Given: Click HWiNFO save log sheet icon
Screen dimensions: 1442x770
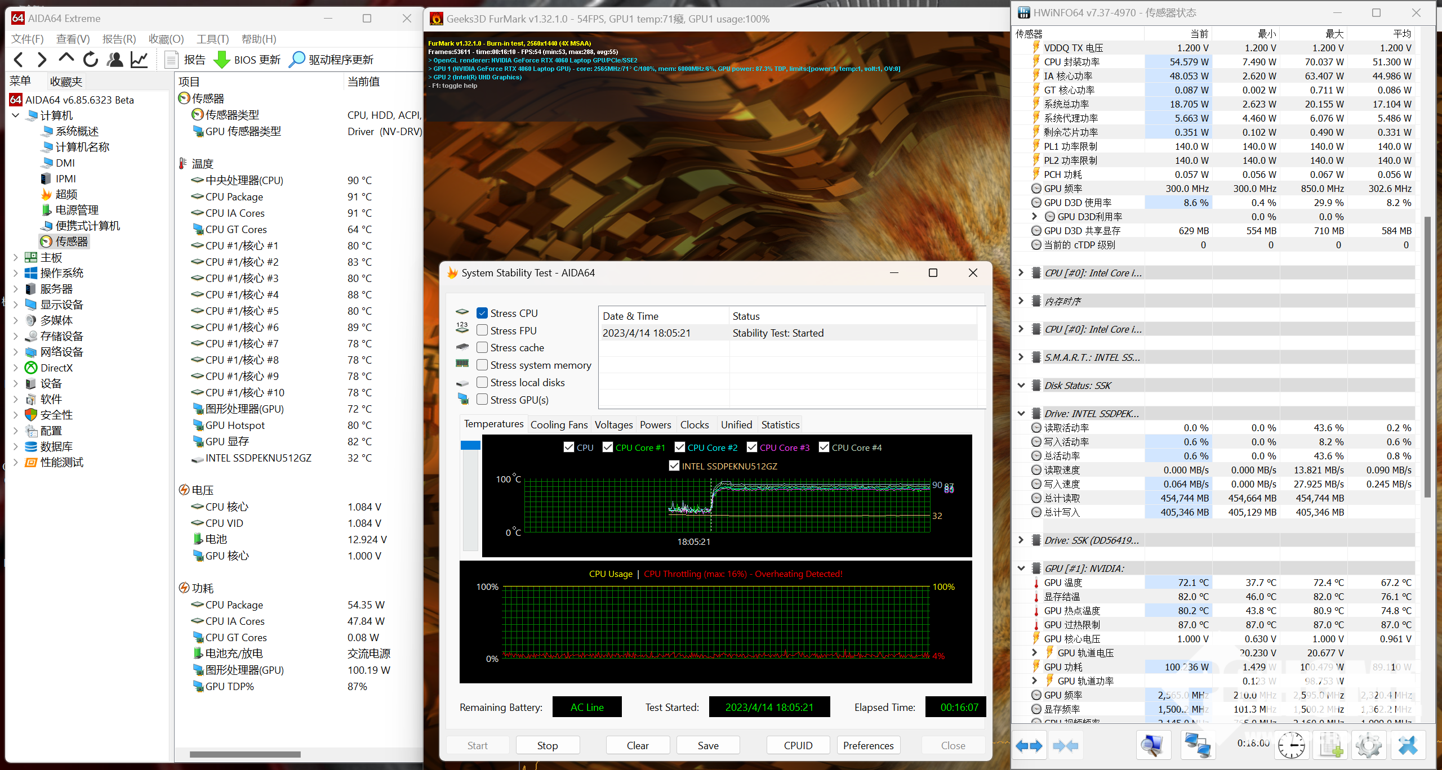Looking at the screenshot, I should (1330, 746).
